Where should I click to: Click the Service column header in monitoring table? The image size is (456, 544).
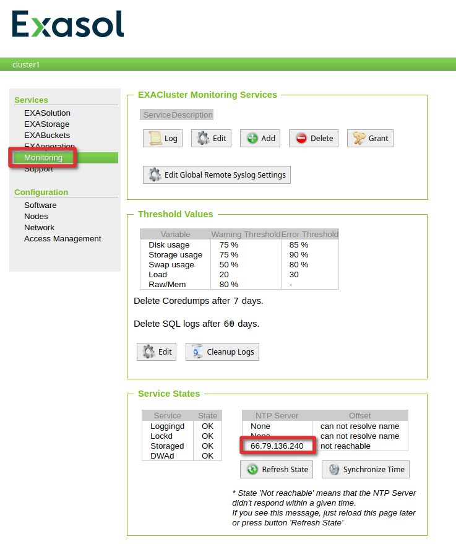click(157, 115)
